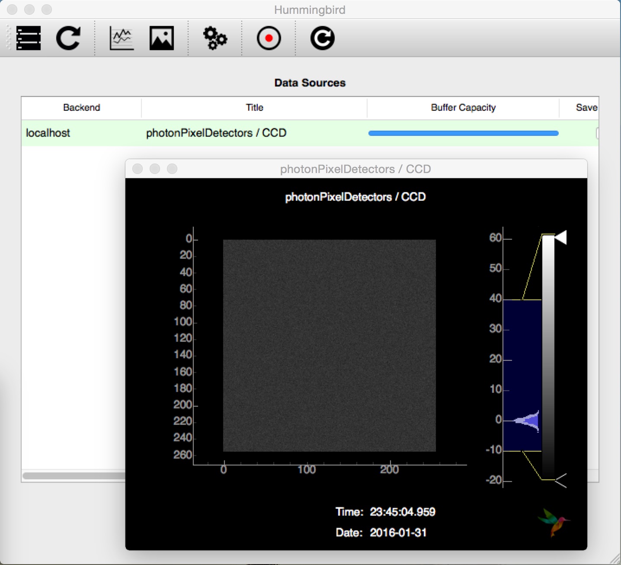Open the backend servers list icon

tap(29, 38)
